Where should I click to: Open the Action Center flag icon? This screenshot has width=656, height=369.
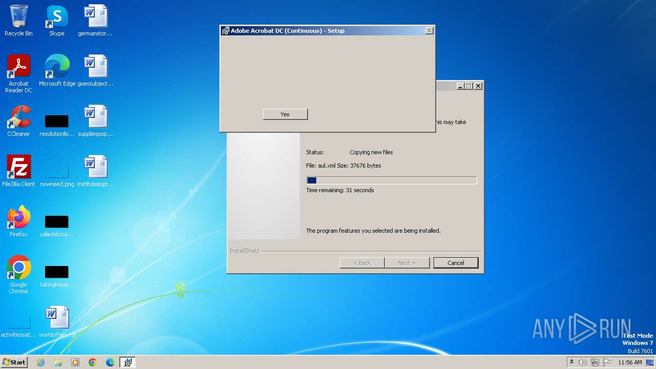[x=607, y=362]
